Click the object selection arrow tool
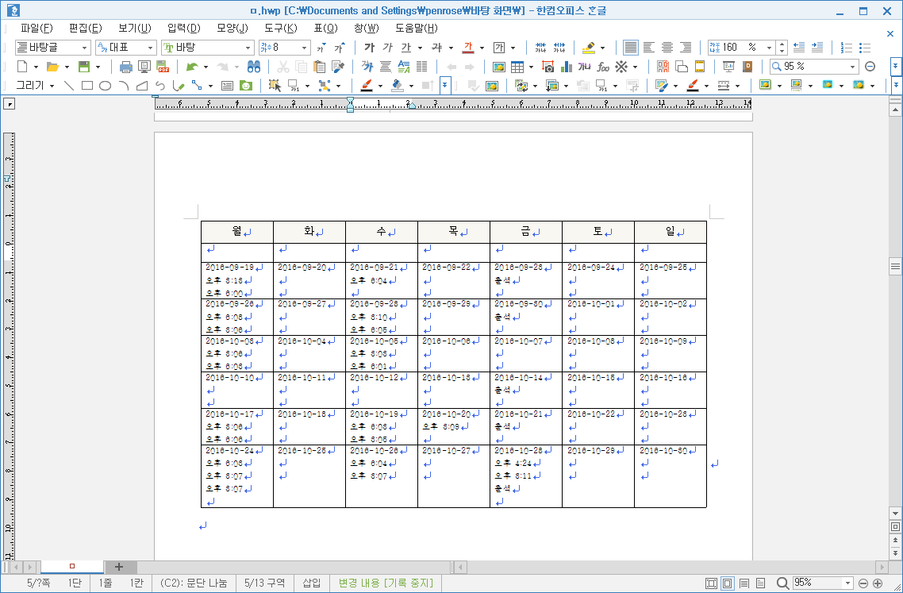Screen dimensions: 903x593 click(275, 86)
